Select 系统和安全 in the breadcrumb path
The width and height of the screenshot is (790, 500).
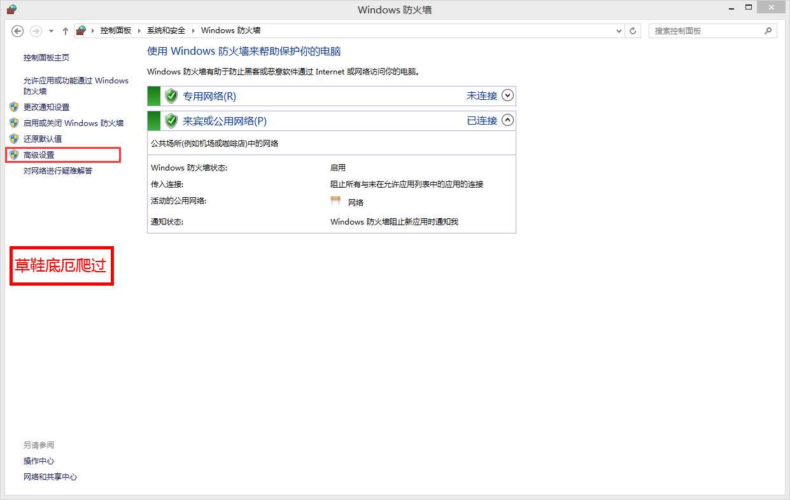[x=166, y=31]
